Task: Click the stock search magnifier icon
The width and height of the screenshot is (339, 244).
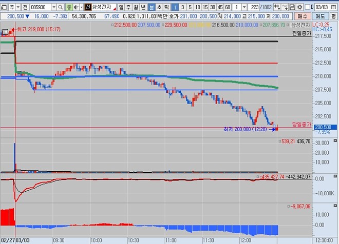Action: pyautogui.click(x=61, y=7)
